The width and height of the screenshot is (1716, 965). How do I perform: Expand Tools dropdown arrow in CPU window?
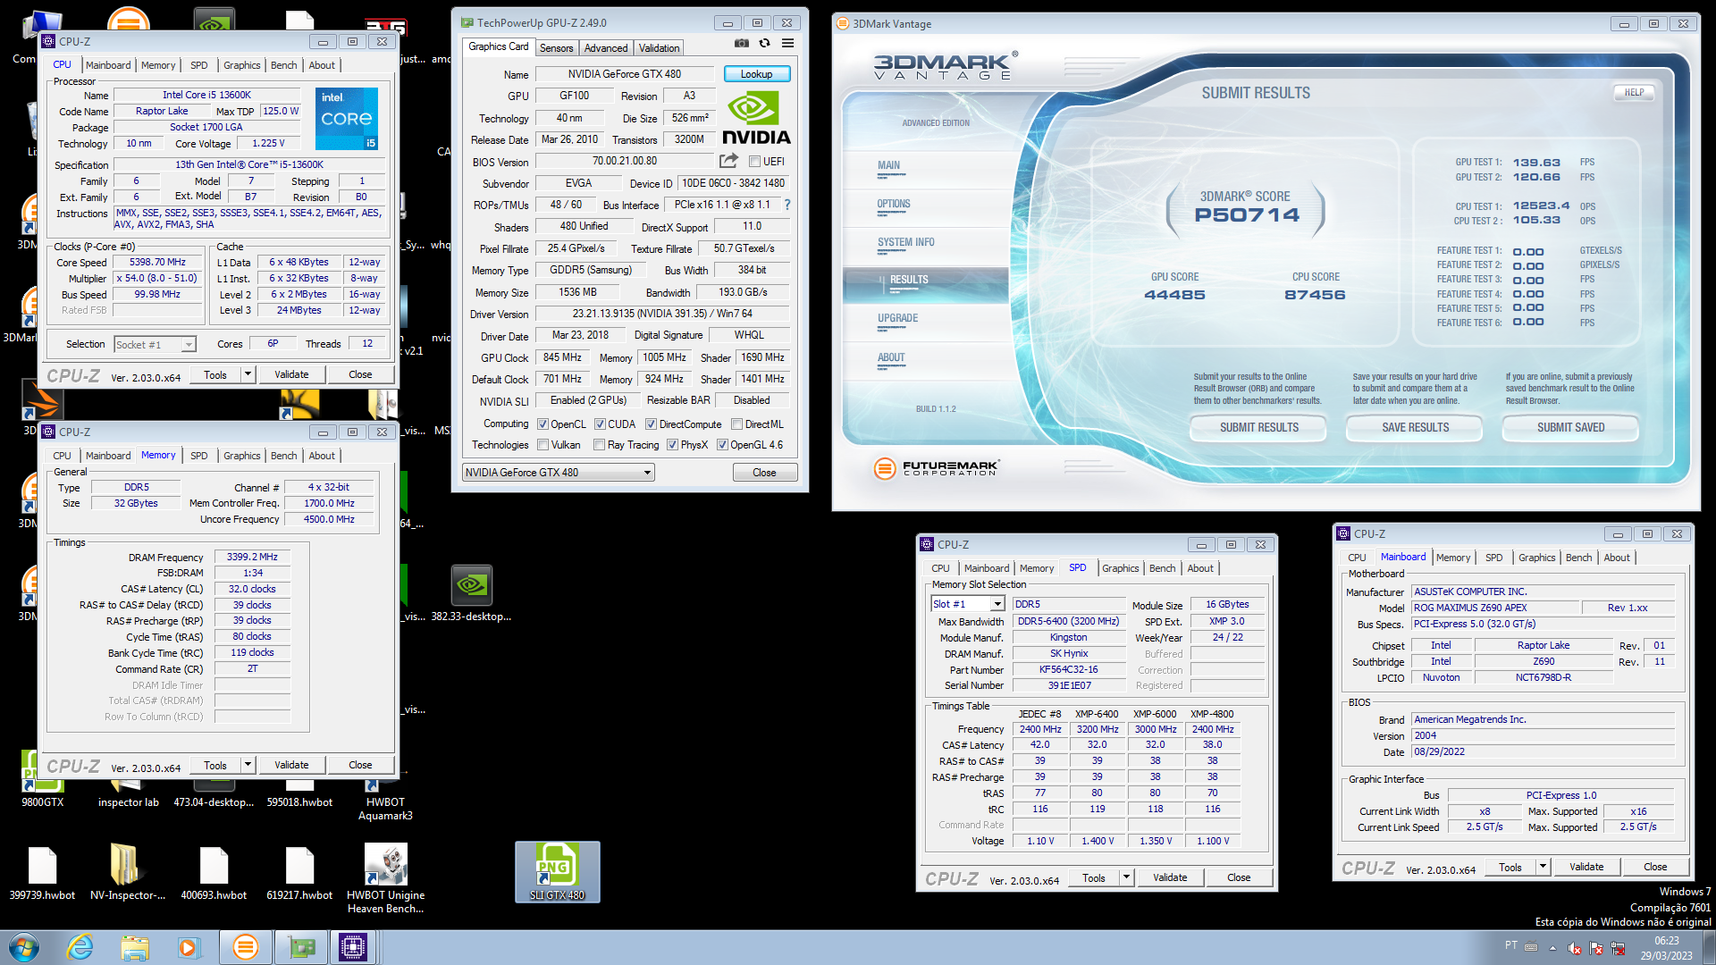[248, 374]
